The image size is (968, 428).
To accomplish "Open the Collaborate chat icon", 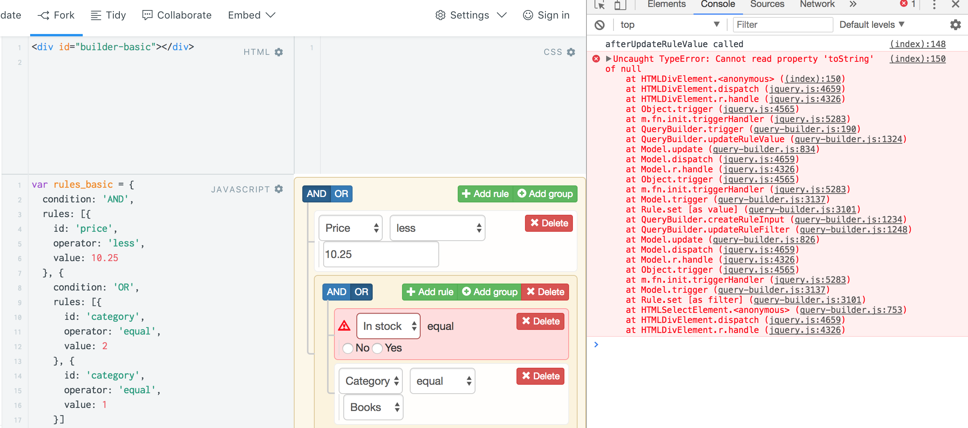I will (147, 15).
